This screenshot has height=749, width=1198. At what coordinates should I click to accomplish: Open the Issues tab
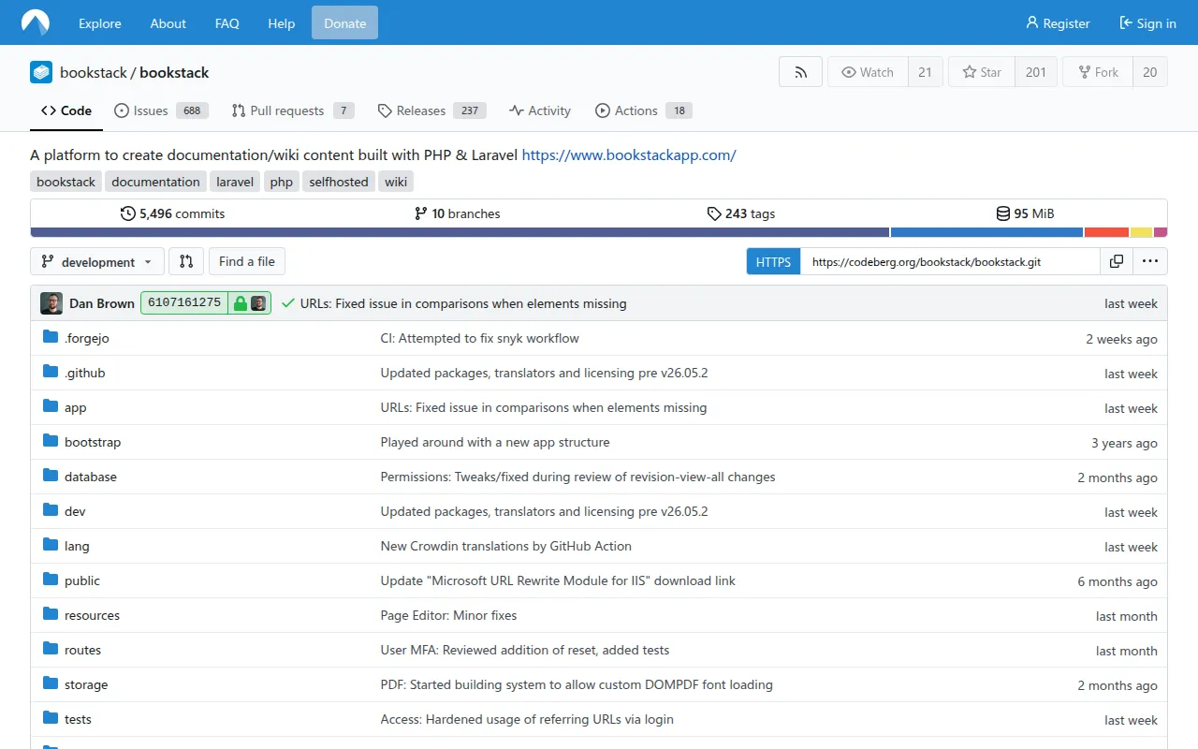[x=161, y=110]
